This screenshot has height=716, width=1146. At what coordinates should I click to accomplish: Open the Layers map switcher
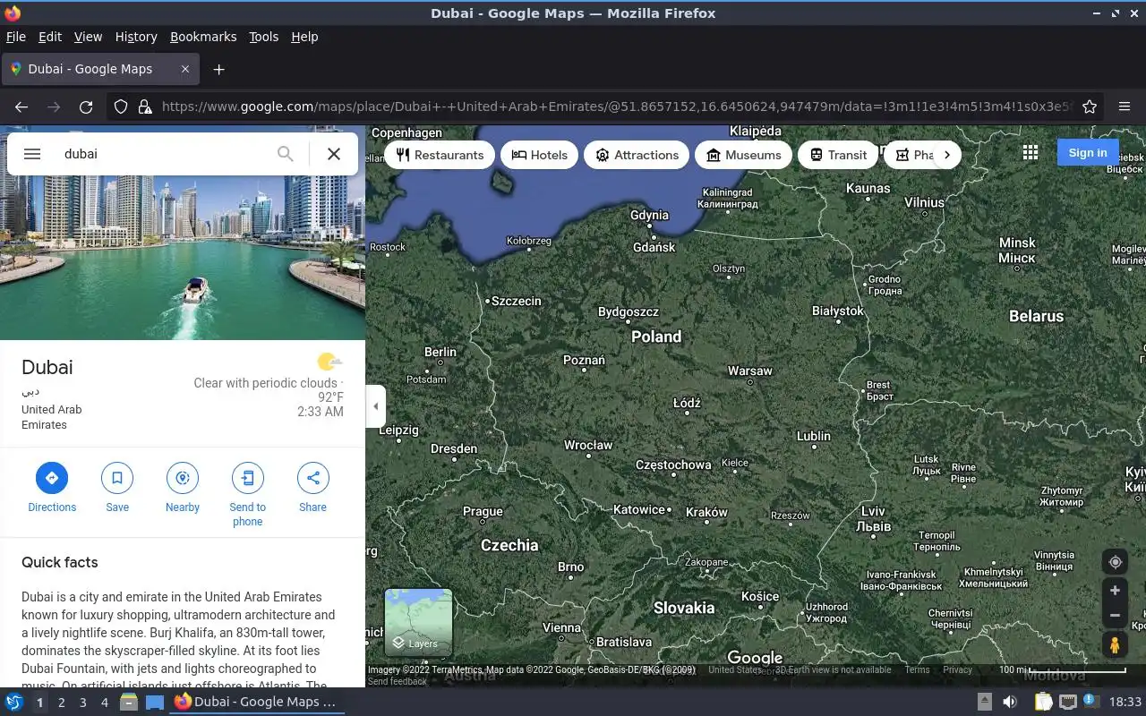(x=418, y=622)
